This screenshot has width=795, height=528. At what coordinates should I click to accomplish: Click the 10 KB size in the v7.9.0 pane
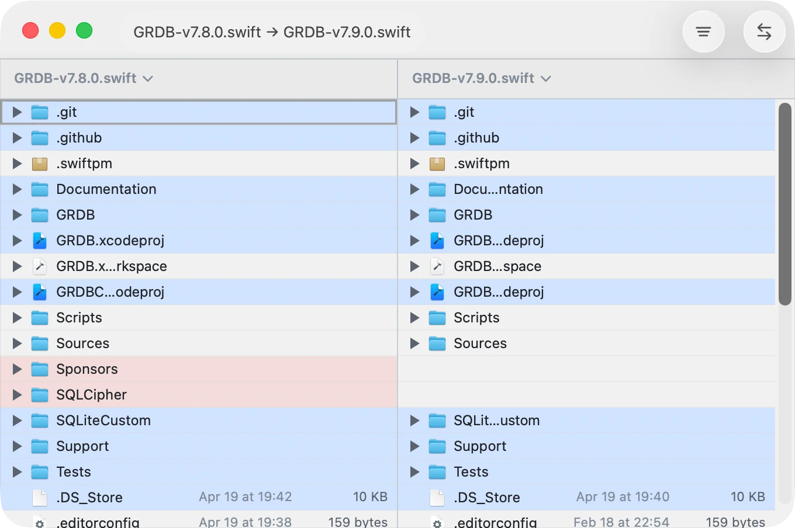(x=748, y=497)
